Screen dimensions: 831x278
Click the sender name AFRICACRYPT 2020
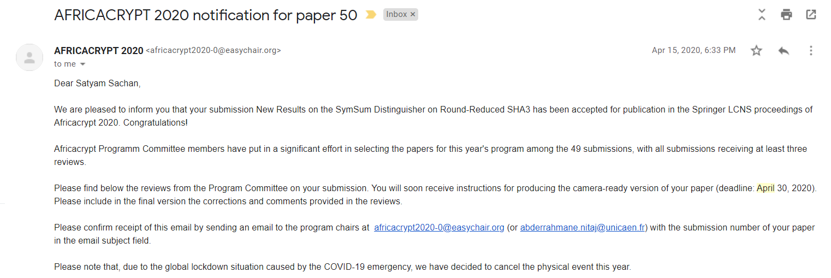pos(99,51)
